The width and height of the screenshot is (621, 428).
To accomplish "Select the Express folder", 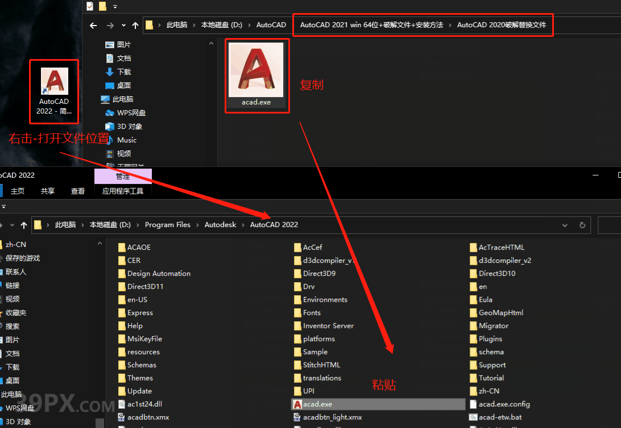I will point(135,313).
